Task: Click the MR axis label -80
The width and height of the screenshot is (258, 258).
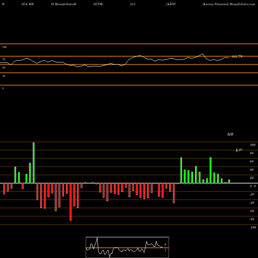Action: pyautogui.click(x=252, y=219)
